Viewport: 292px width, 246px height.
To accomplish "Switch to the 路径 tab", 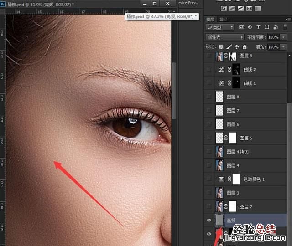I will (224, 20).
